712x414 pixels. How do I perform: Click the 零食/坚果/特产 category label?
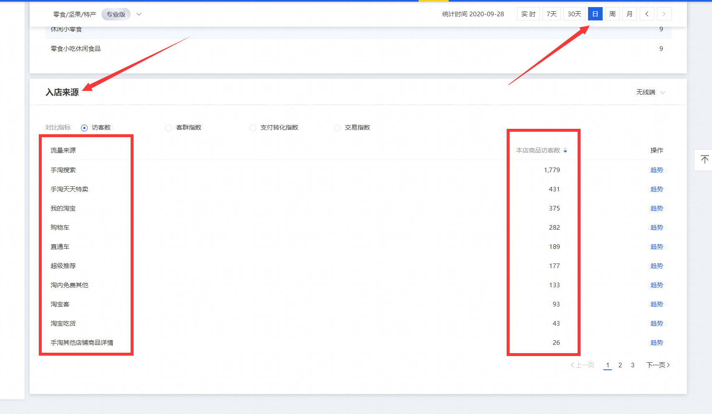[x=75, y=14]
